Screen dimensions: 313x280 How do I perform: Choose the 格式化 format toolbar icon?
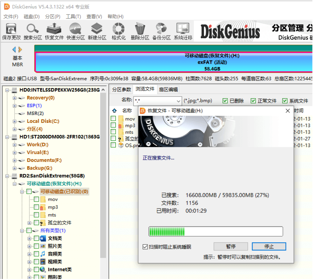click(119, 31)
